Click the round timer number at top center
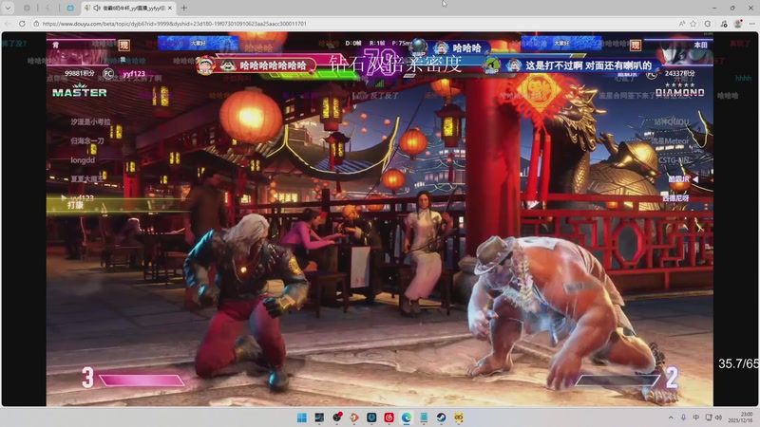The height and width of the screenshot is (427, 760). (379, 62)
